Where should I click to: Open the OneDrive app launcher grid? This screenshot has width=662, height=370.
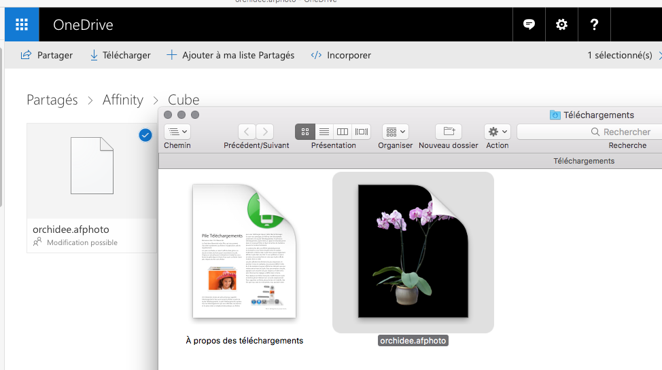tap(22, 24)
